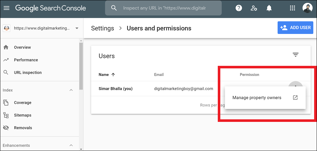This screenshot has height=151, width=317.
Task: Go back to Settings breadcrumb
Action: pyautogui.click(x=102, y=28)
